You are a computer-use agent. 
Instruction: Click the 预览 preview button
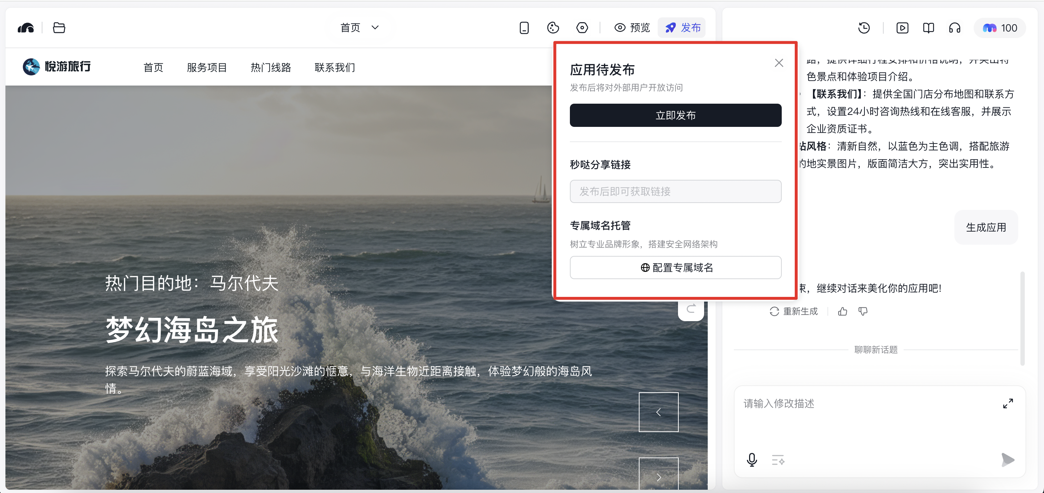pyautogui.click(x=632, y=28)
